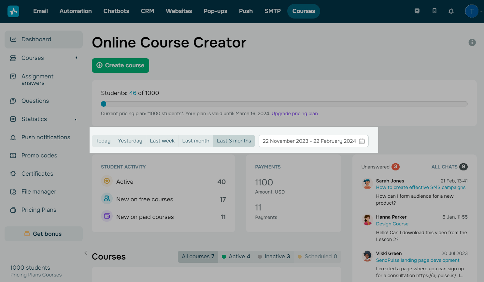The height and width of the screenshot is (282, 484).
Task: Click the Questions icon in sidebar
Action: click(13, 101)
